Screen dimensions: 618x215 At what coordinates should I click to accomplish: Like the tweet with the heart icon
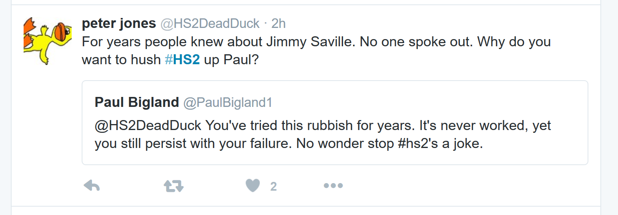(x=253, y=185)
